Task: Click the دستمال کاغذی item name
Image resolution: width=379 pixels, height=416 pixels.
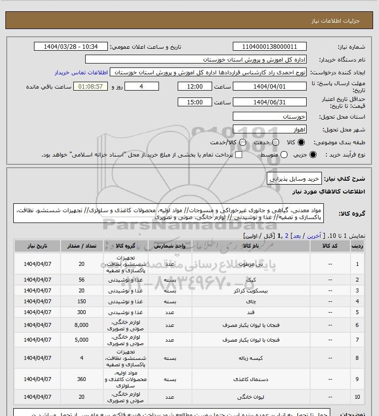Action: 251,379
